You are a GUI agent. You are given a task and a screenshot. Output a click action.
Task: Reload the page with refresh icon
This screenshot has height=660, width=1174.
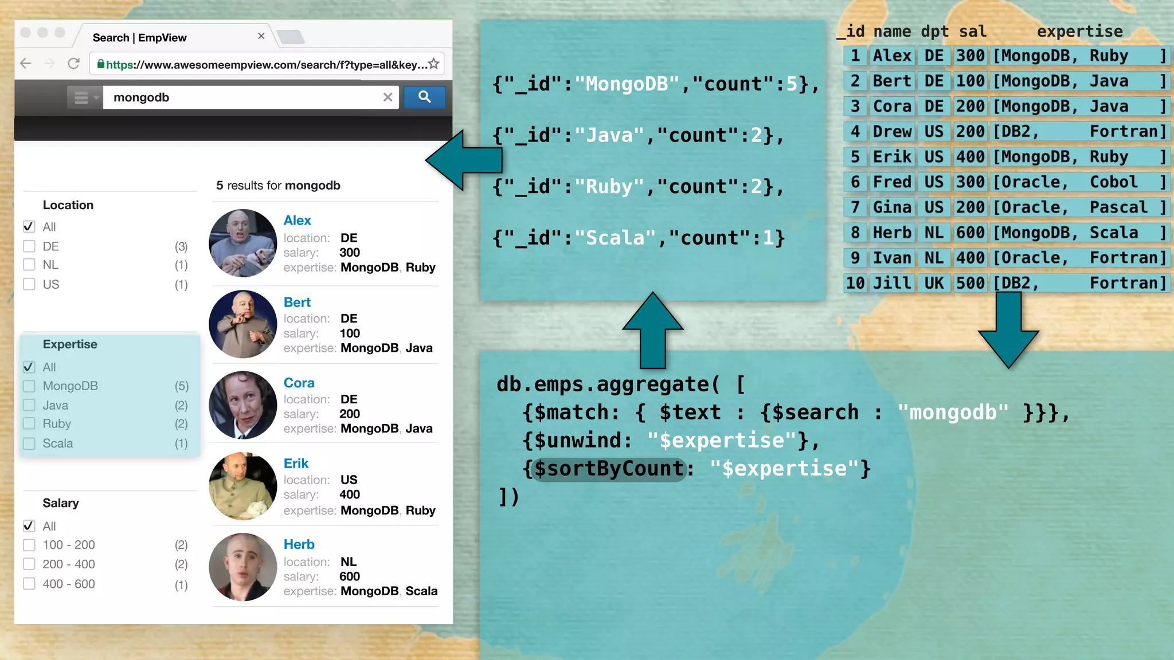[x=73, y=64]
